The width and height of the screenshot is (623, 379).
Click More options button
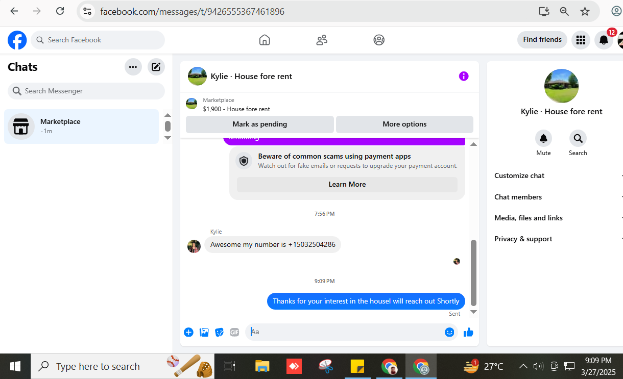[404, 124]
